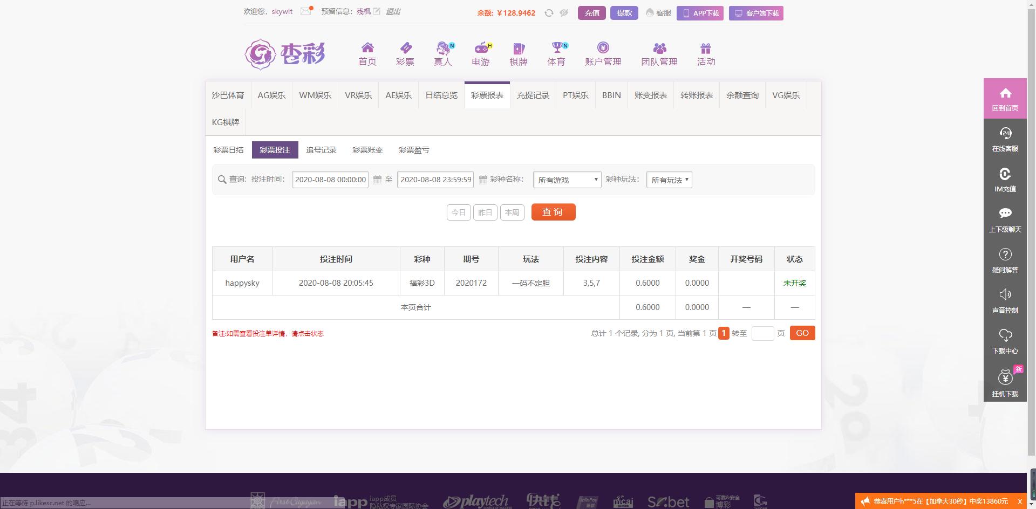Open the mail envelope icon beside the username

[x=306, y=11]
